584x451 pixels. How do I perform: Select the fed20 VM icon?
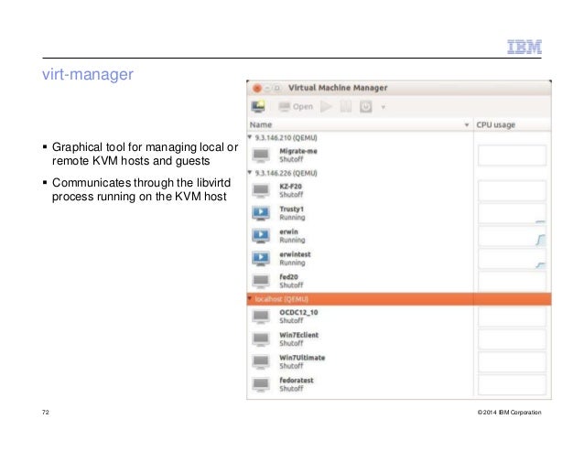261,281
